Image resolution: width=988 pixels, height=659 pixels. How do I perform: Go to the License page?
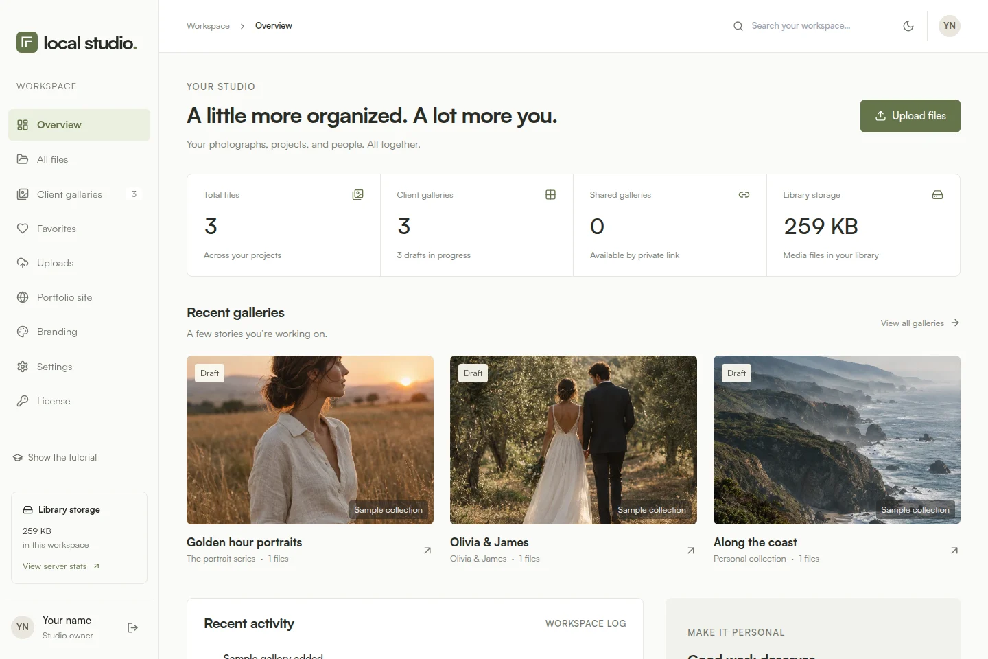pyautogui.click(x=80, y=401)
